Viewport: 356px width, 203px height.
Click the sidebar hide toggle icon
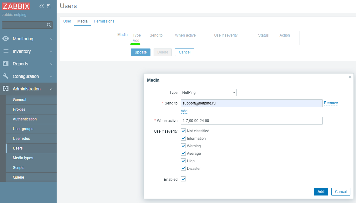pos(49,6)
